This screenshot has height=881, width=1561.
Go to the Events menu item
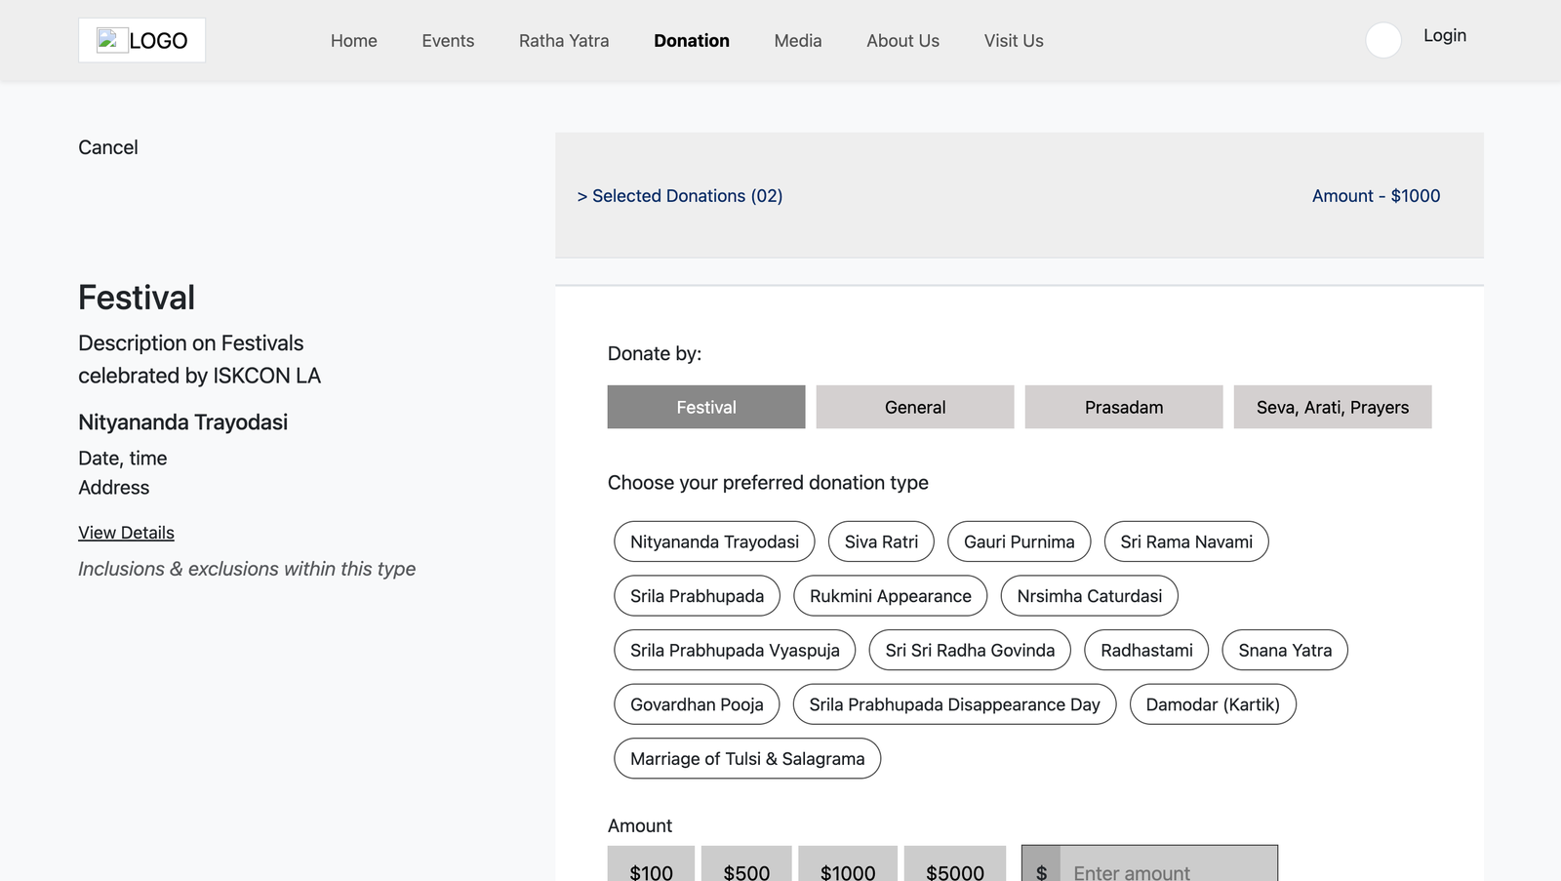point(448,41)
